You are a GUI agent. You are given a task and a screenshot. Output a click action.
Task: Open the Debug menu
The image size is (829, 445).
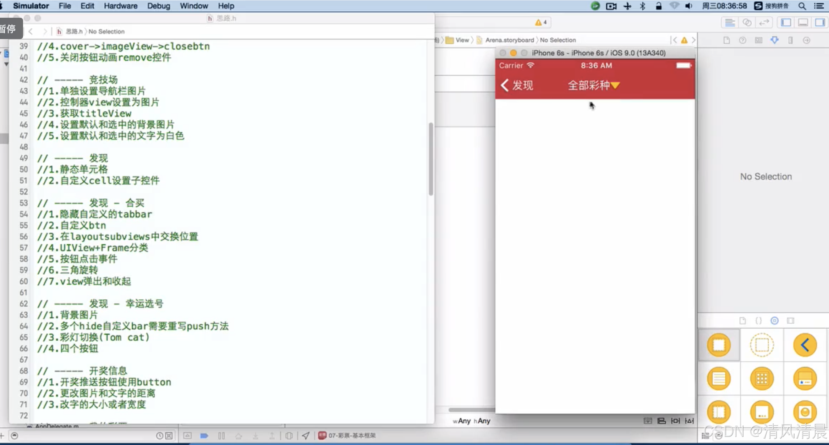tap(159, 6)
